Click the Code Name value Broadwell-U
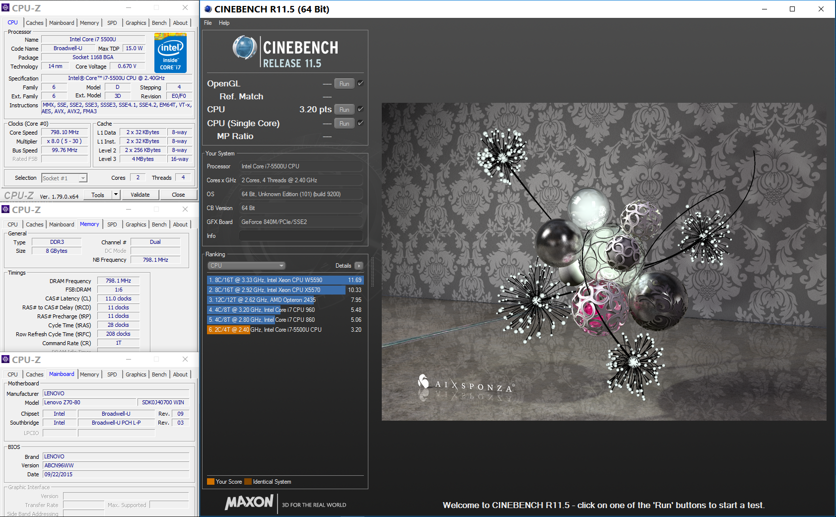The image size is (836, 517). (68, 49)
